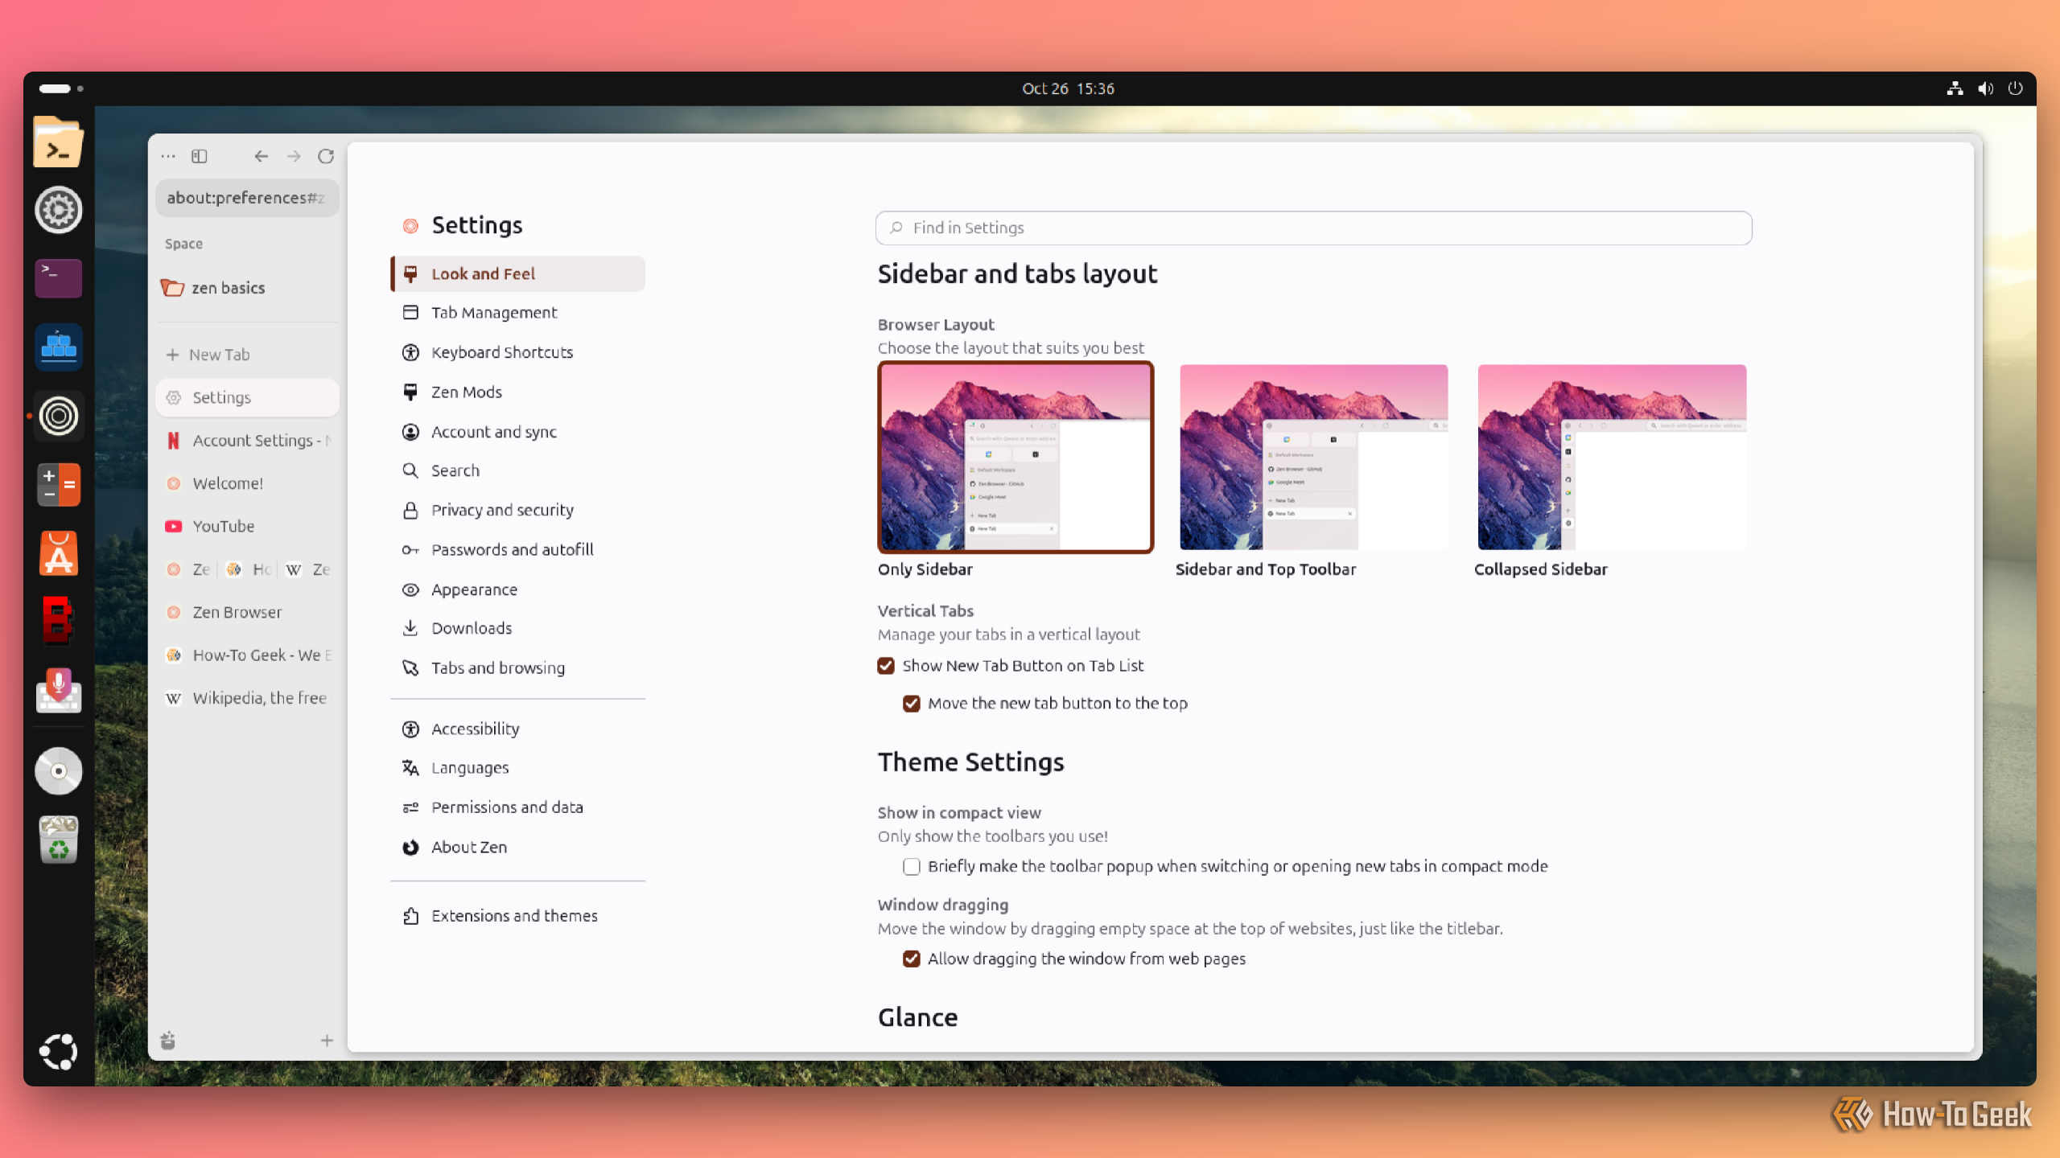The width and height of the screenshot is (2060, 1158).
Task: Select the Zen Browser tab
Action: [248, 612]
